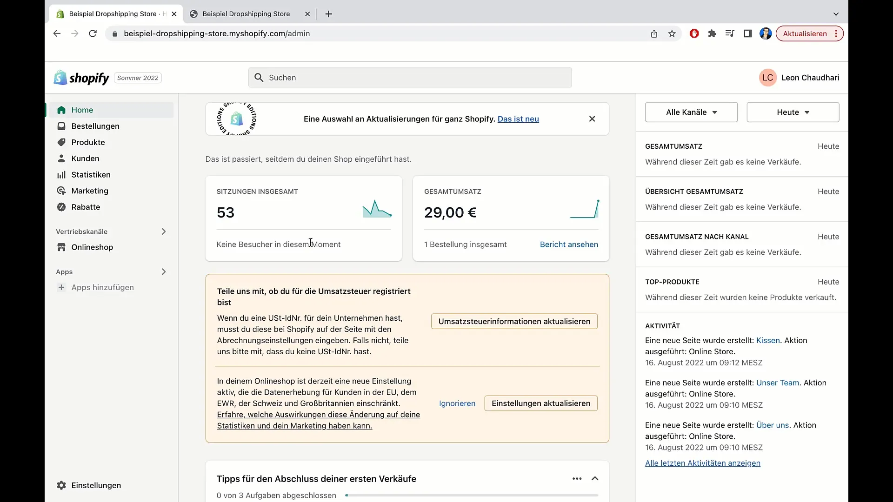893x502 pixels.
Task: Click Bericht ansehen (View Report) link
Action: [x=569, y=244]
